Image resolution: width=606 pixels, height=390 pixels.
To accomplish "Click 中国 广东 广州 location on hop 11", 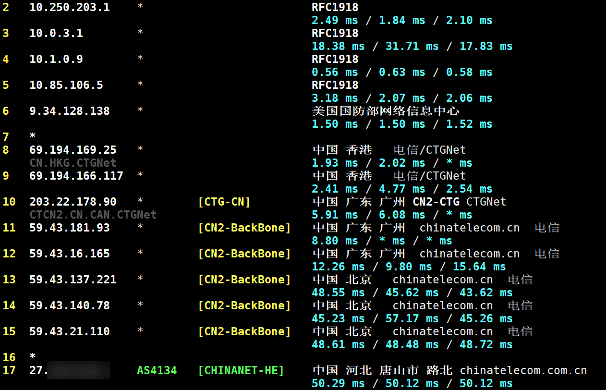I will (359, 228).
